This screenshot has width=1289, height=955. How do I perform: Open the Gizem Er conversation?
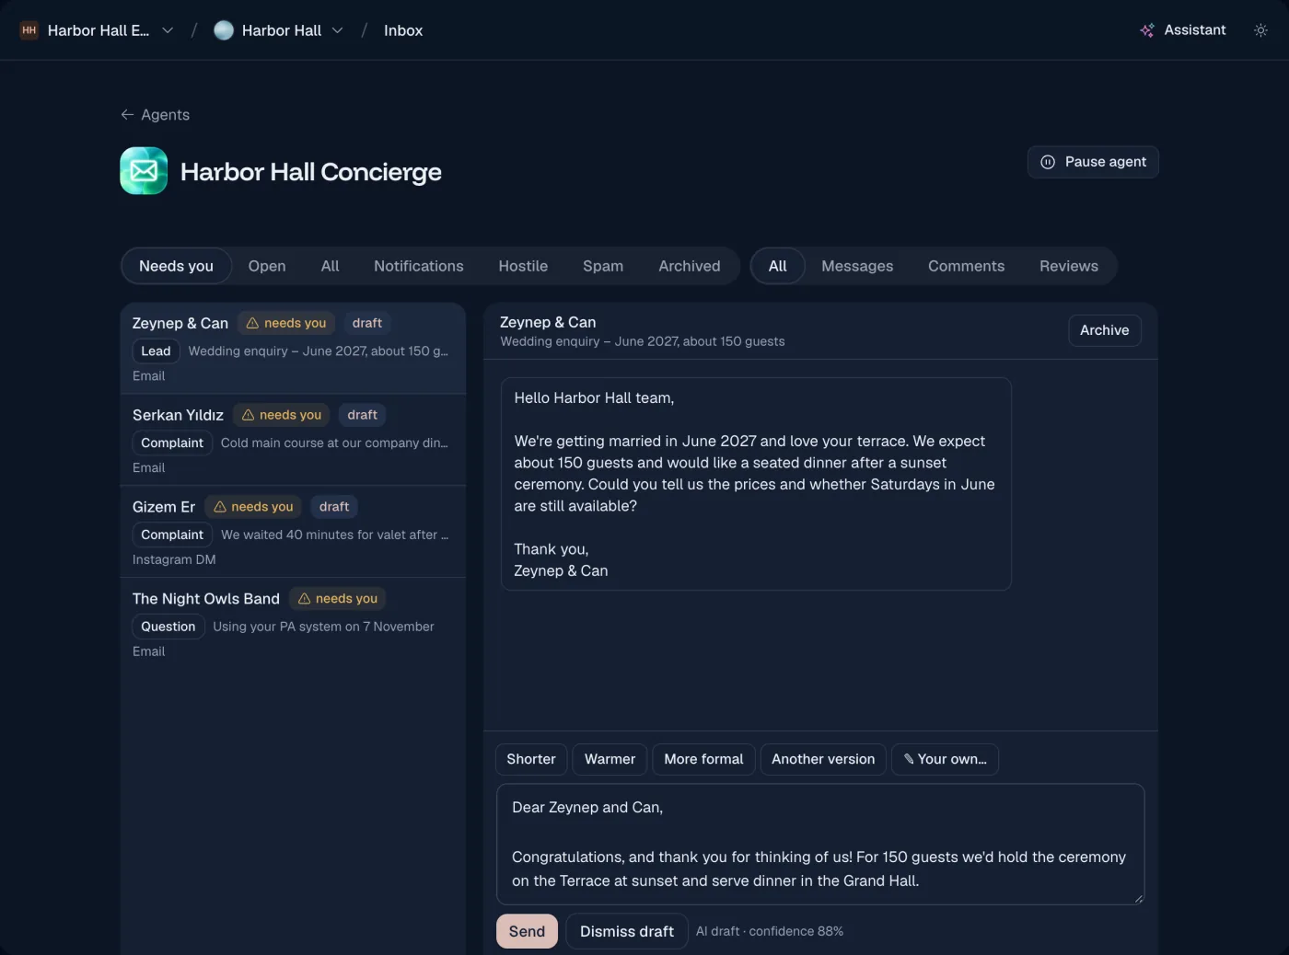pos(293,533)
